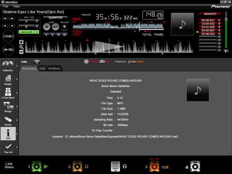Open the Playlist panel
Image resolution: width=232 pixels, height=174 pixels.
pyautogui.click(x=8, y=80)
